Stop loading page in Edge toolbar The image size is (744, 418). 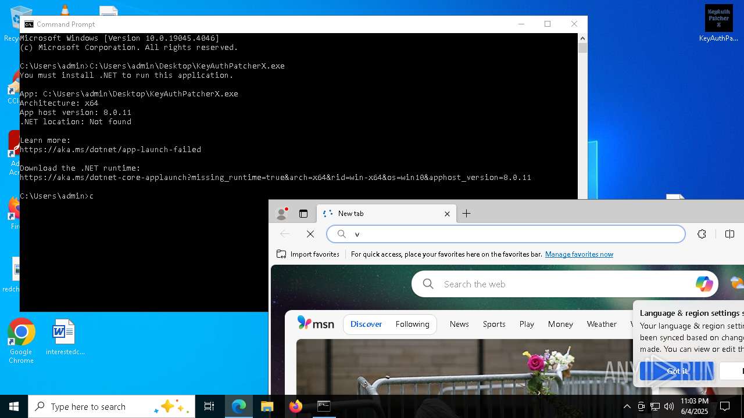point(310,234)
